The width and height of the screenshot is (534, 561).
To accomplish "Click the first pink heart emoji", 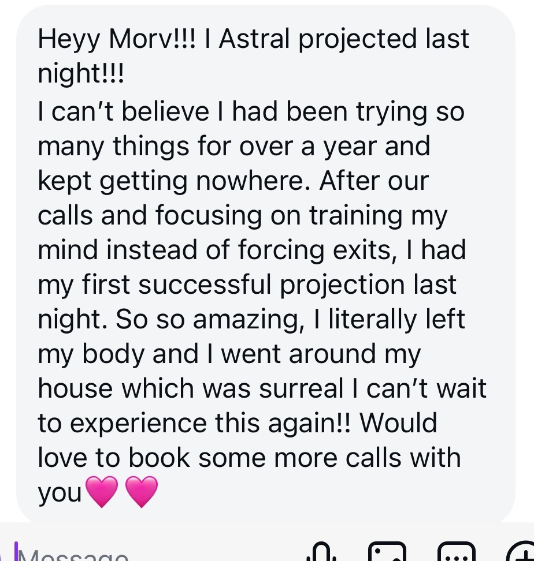I will pos(102,491).
